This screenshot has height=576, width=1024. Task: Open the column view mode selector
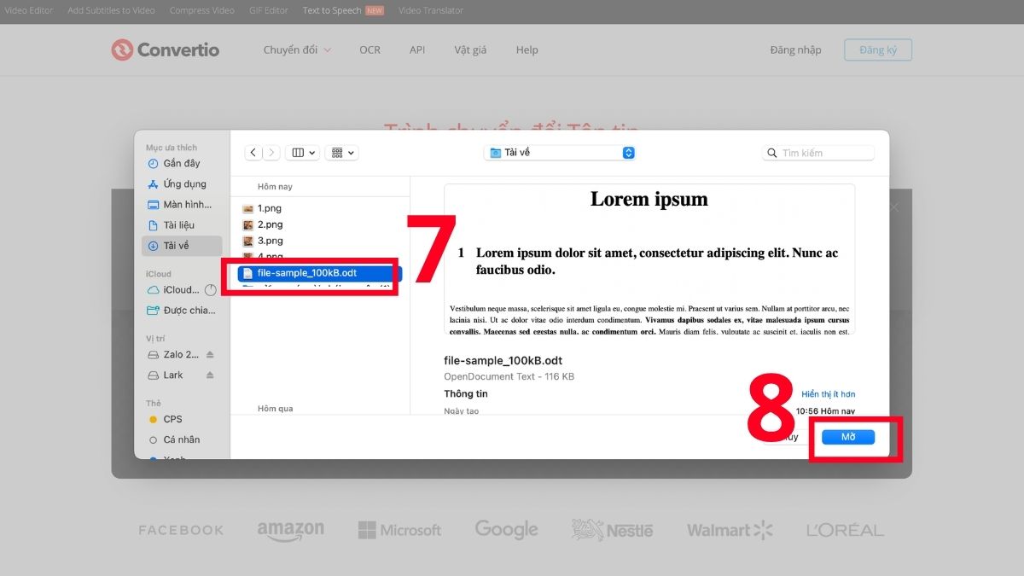click(302, 153)
